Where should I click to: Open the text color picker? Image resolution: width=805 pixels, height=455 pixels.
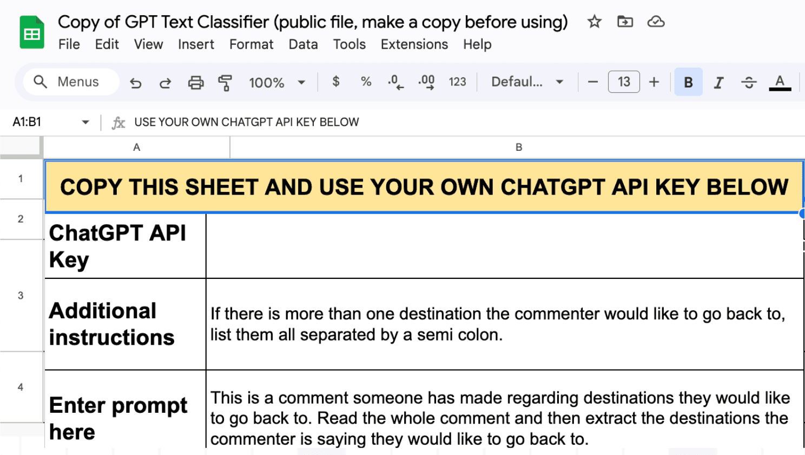click(780, 82)
